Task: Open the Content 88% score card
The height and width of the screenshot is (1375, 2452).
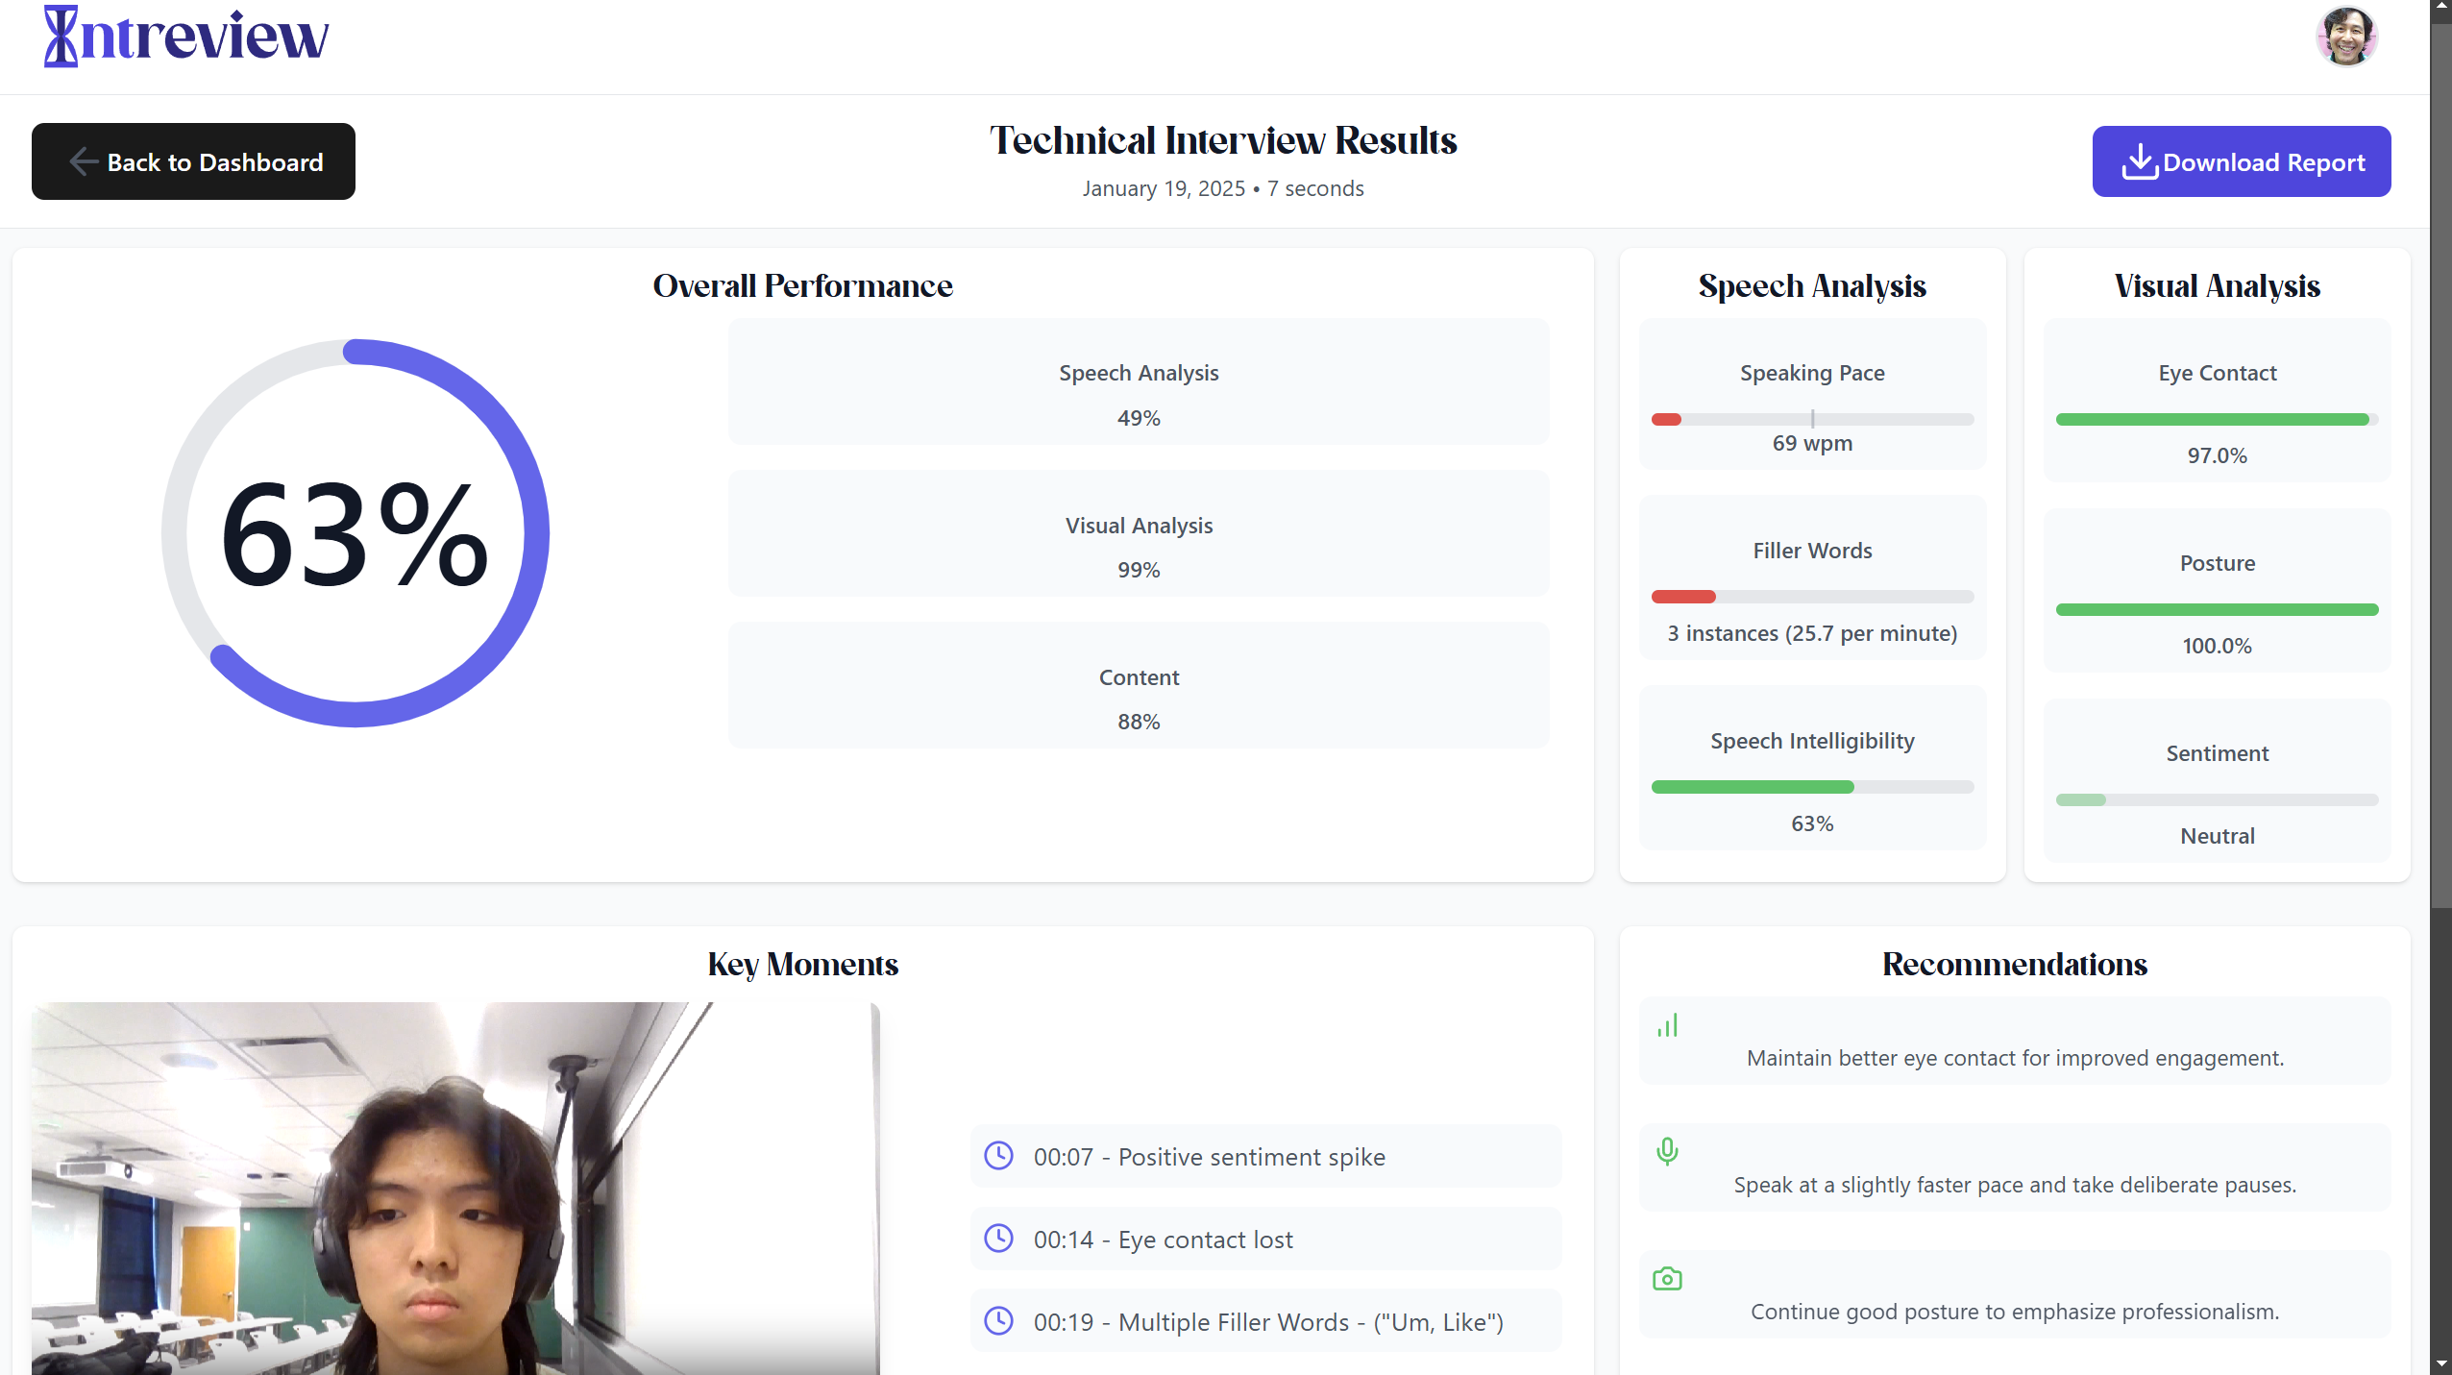Action: [x=1139, y=686]
